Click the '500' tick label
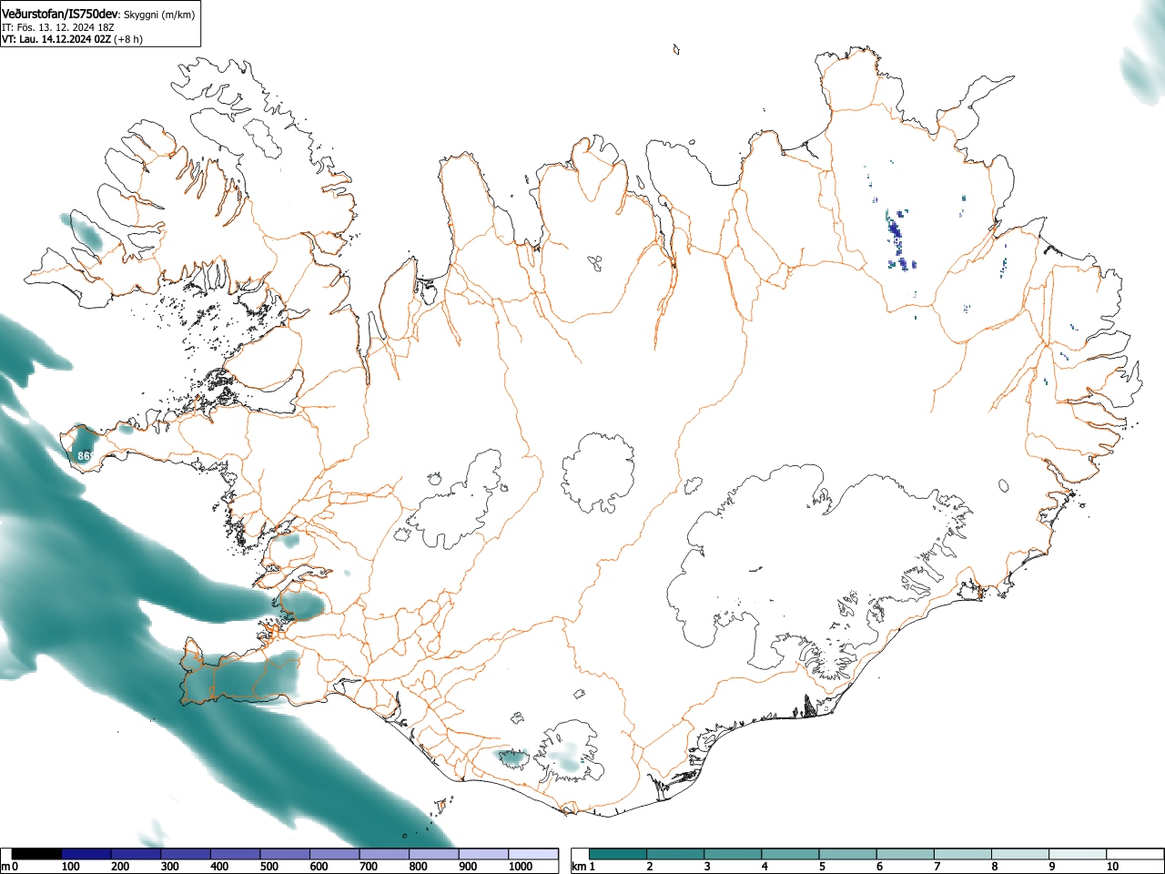 click(269, 867)
